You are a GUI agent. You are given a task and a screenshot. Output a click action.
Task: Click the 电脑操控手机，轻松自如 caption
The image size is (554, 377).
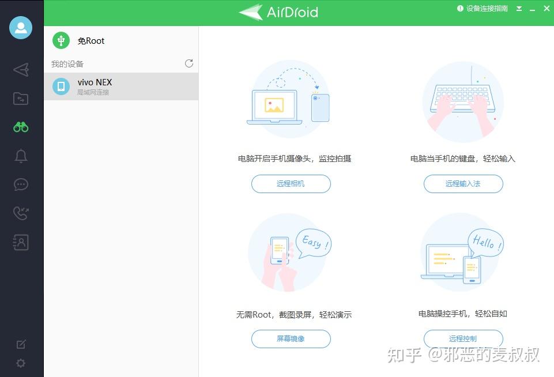point(463,314)
